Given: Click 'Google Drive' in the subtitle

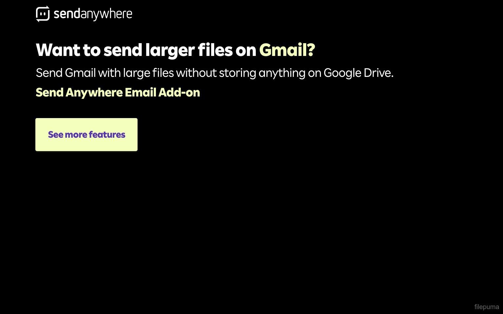Looking at the screenshot, I should click(358, 73).
